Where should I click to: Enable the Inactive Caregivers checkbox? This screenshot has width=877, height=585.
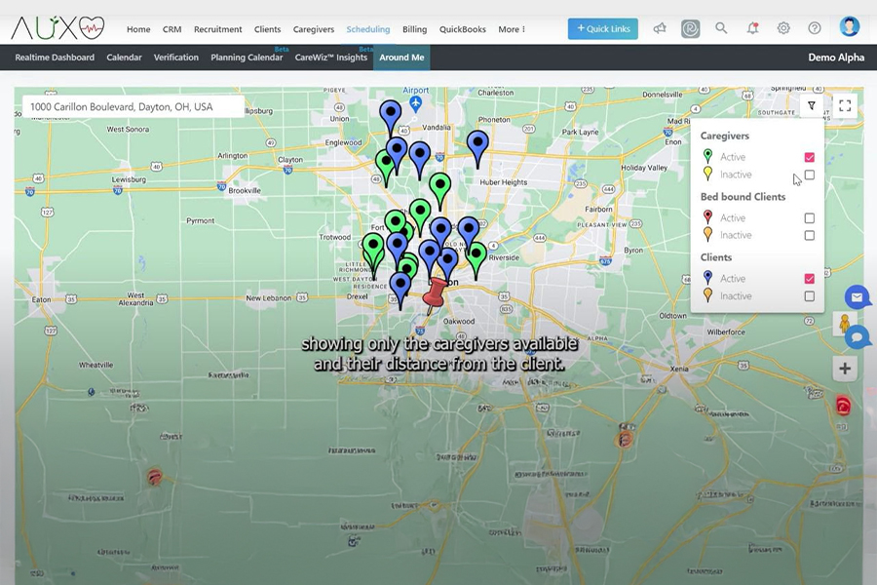(x=809, y=175)
